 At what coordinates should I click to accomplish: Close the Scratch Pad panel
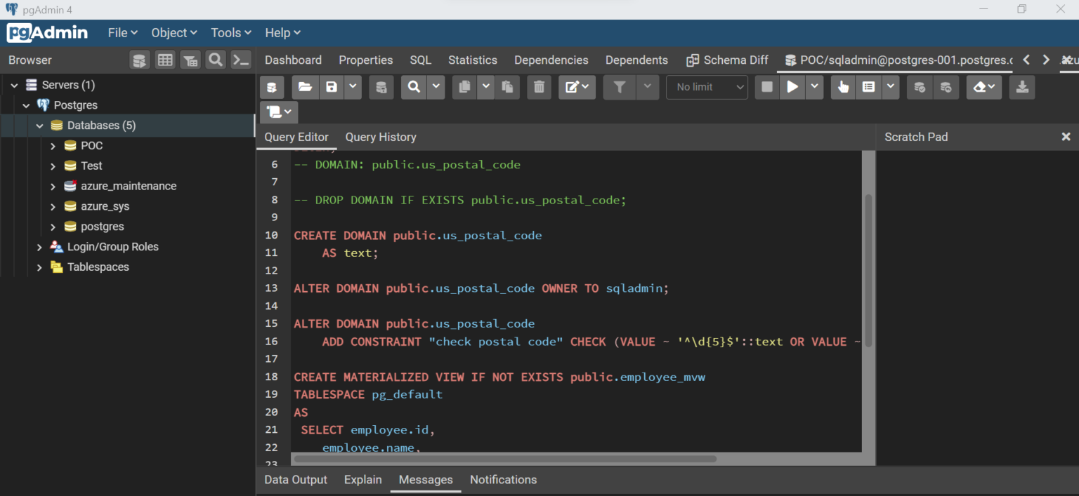point(1066,137)
